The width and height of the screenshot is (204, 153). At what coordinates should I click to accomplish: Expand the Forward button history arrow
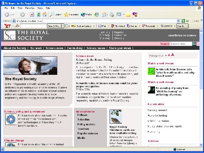(27, 14)
